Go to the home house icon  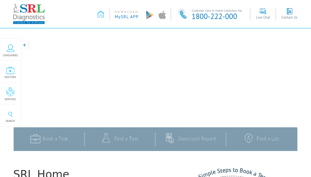click(101, 14)
